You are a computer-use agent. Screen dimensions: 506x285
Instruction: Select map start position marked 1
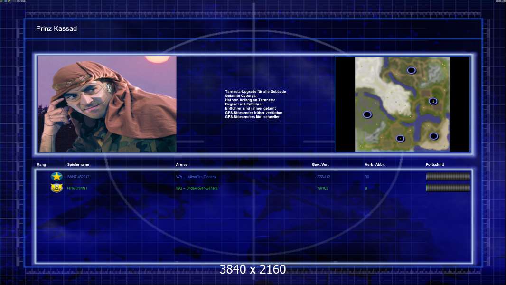[400, 139]
